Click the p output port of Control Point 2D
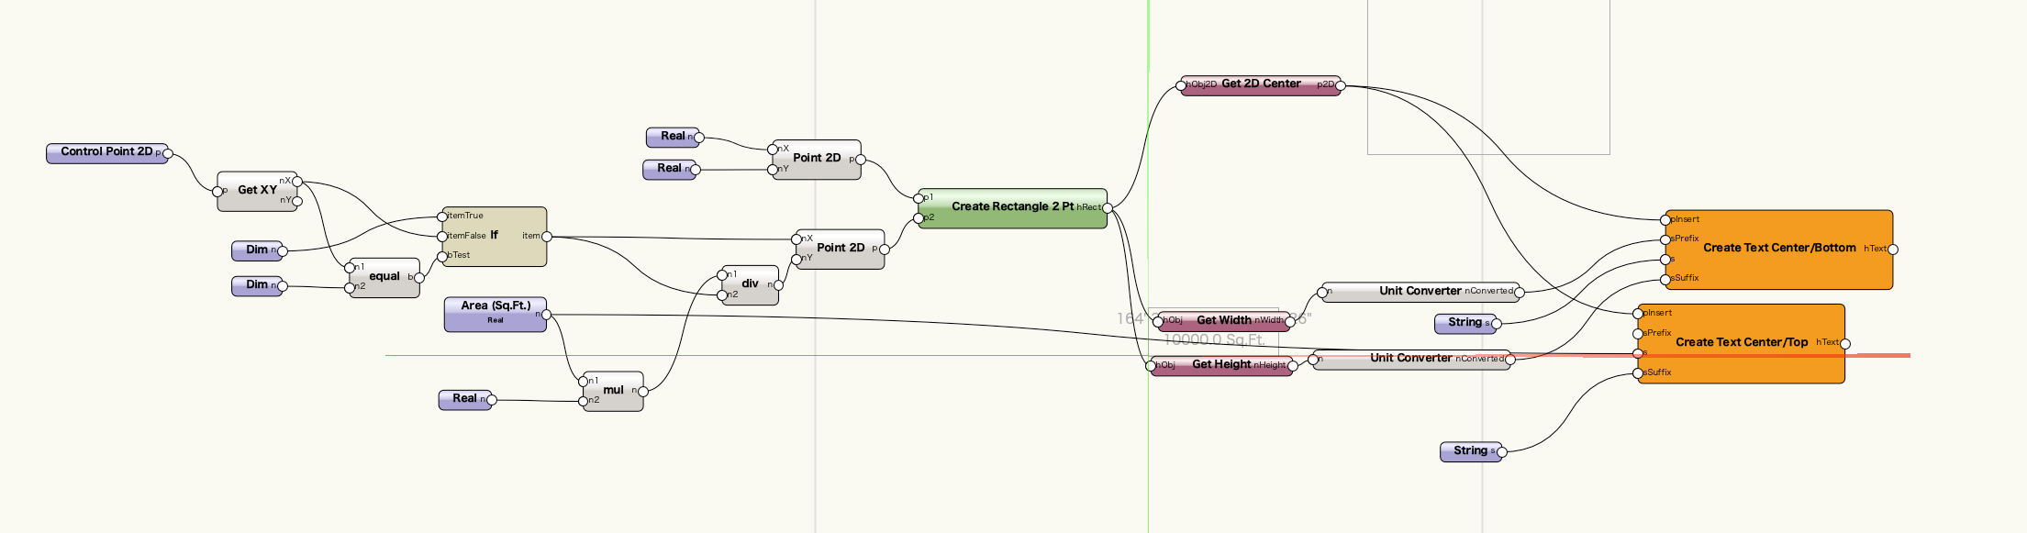The width and height of the screenshot is (2027, 533). point(167,154)
